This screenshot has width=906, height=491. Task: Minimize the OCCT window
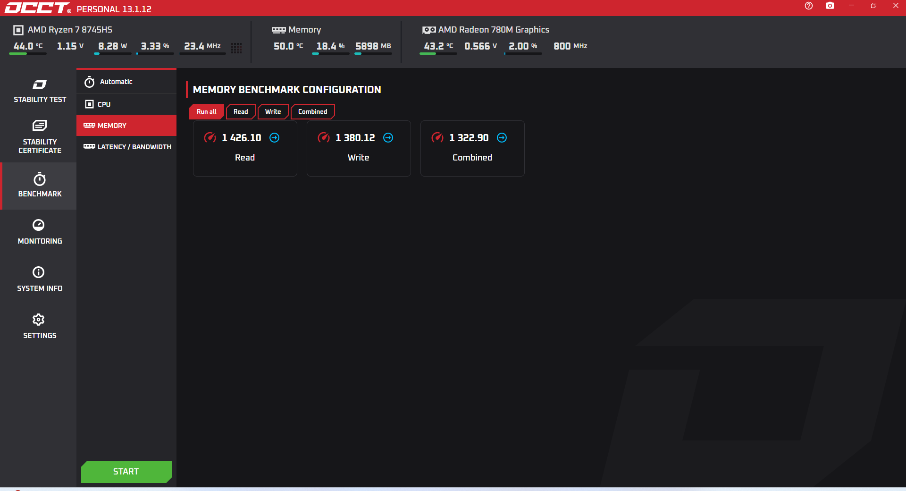pyautogui.click(x=851, y=6)
